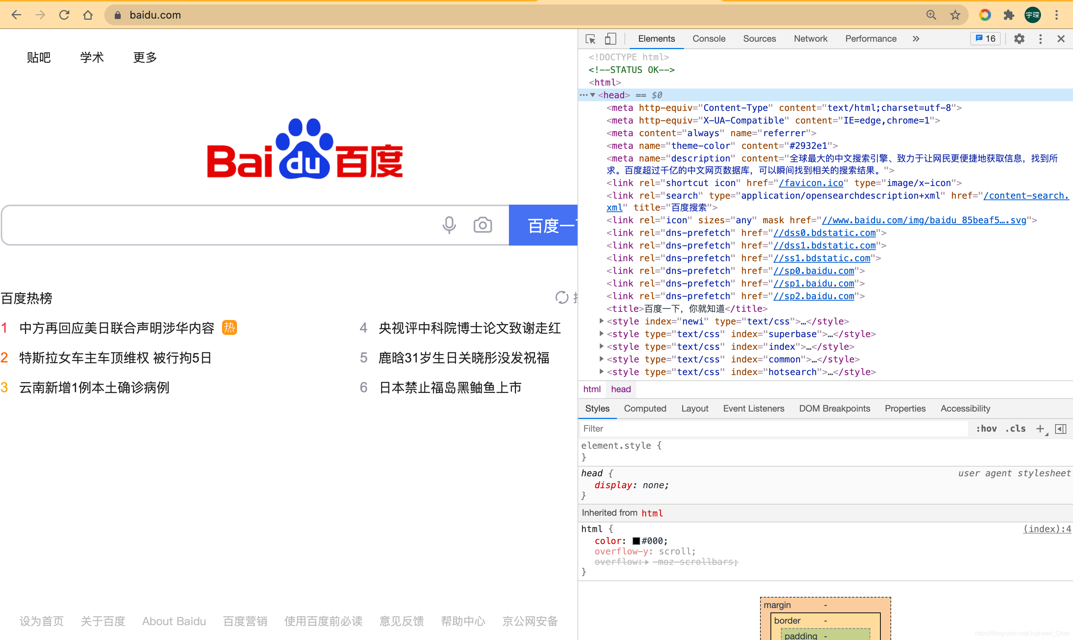Open DevTools customize three-dot menu
This screenshot has height=640, width=1073.
click(x=1040, y=39)
